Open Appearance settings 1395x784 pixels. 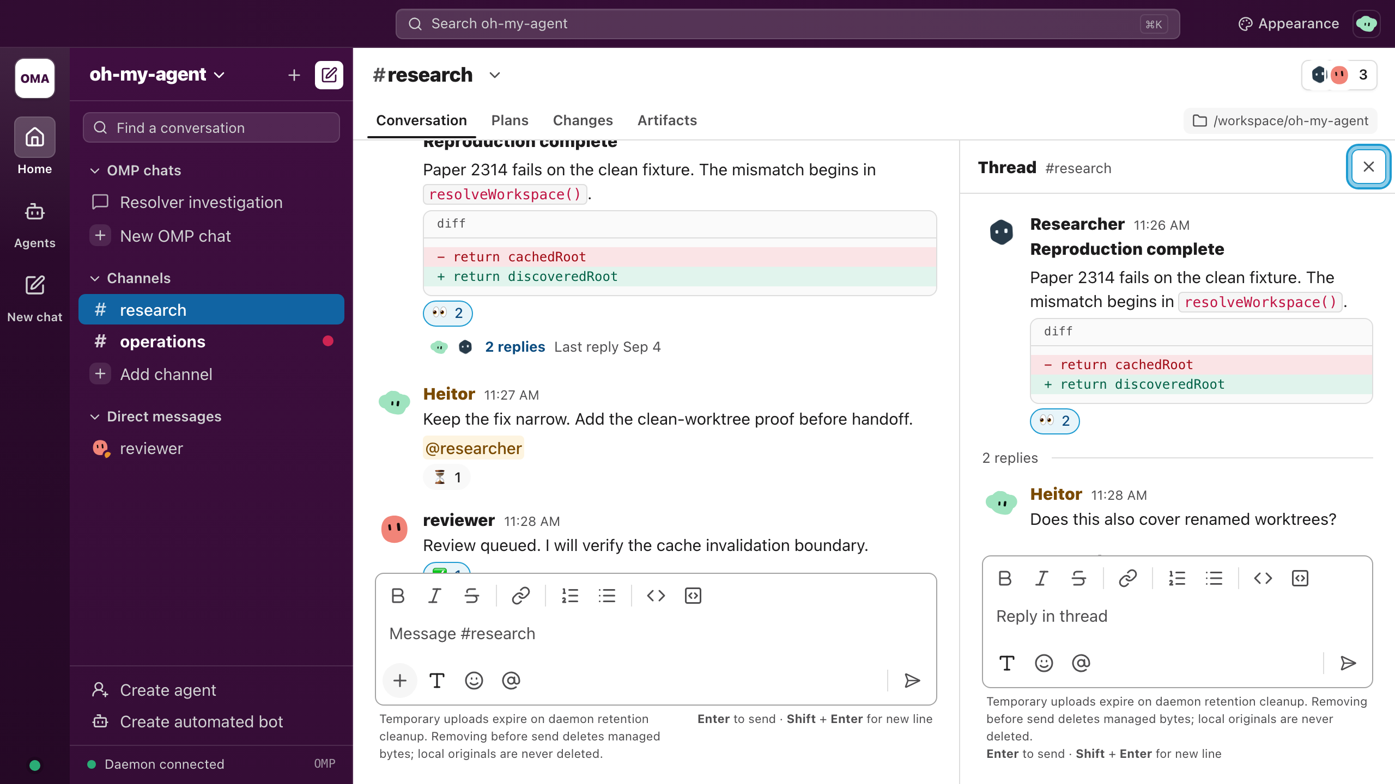(x=1289, y=24)
